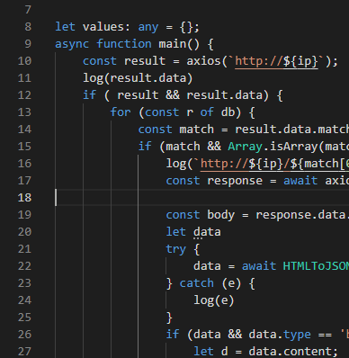This screenshot has height=358, width=349.
Task: Click the 'for' keyword on line 13
Action: [x=121, y=112]
